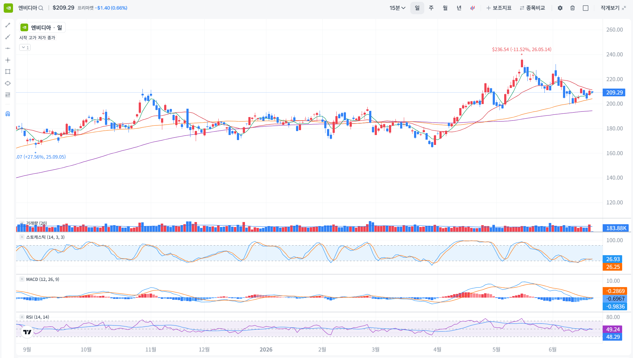Screen dimensions: 633x358
Task: Click the MACD -0.6967 value label
Action: [615, 299]
